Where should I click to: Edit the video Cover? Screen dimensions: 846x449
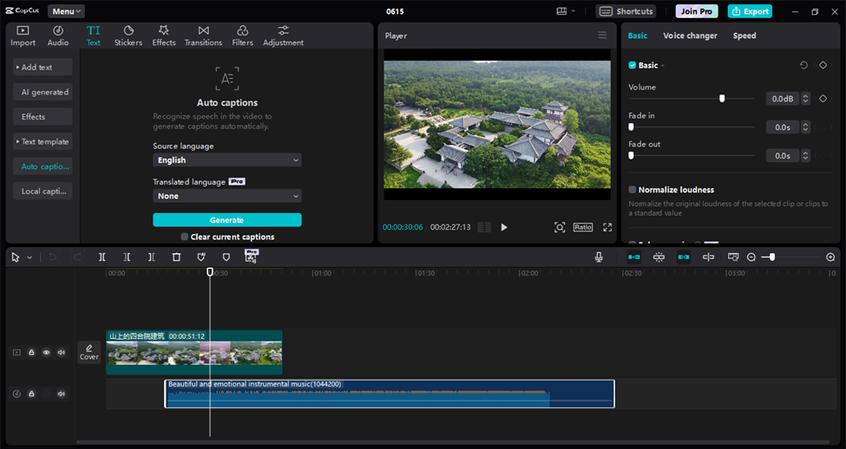(89, 353)
